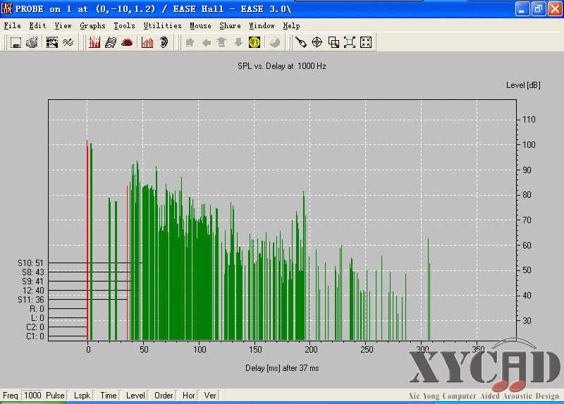Click the Hor status bar field
Screen dimensions: 564x404
coord(188,396)
